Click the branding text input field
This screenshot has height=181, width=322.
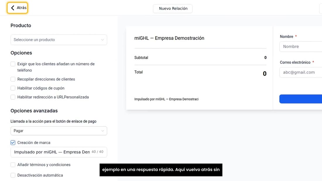coord(59,152)
